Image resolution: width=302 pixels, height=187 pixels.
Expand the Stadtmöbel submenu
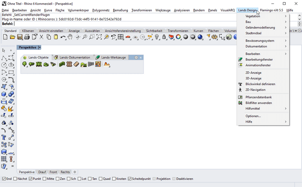(x=263, y=33)
